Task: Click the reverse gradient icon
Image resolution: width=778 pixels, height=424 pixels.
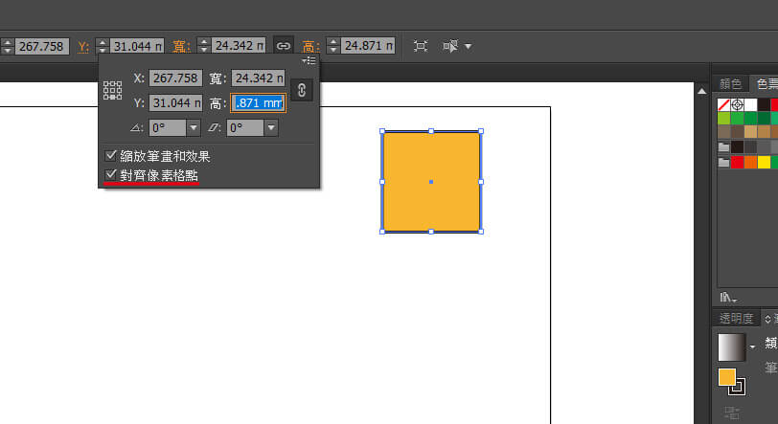Action: click(732, 413)
